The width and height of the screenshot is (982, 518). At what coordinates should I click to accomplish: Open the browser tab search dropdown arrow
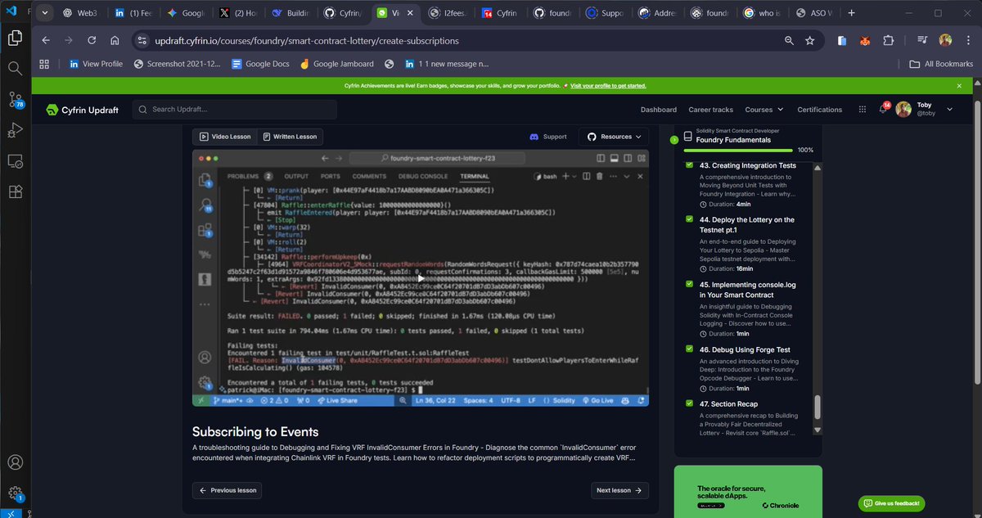click(44, 13)
